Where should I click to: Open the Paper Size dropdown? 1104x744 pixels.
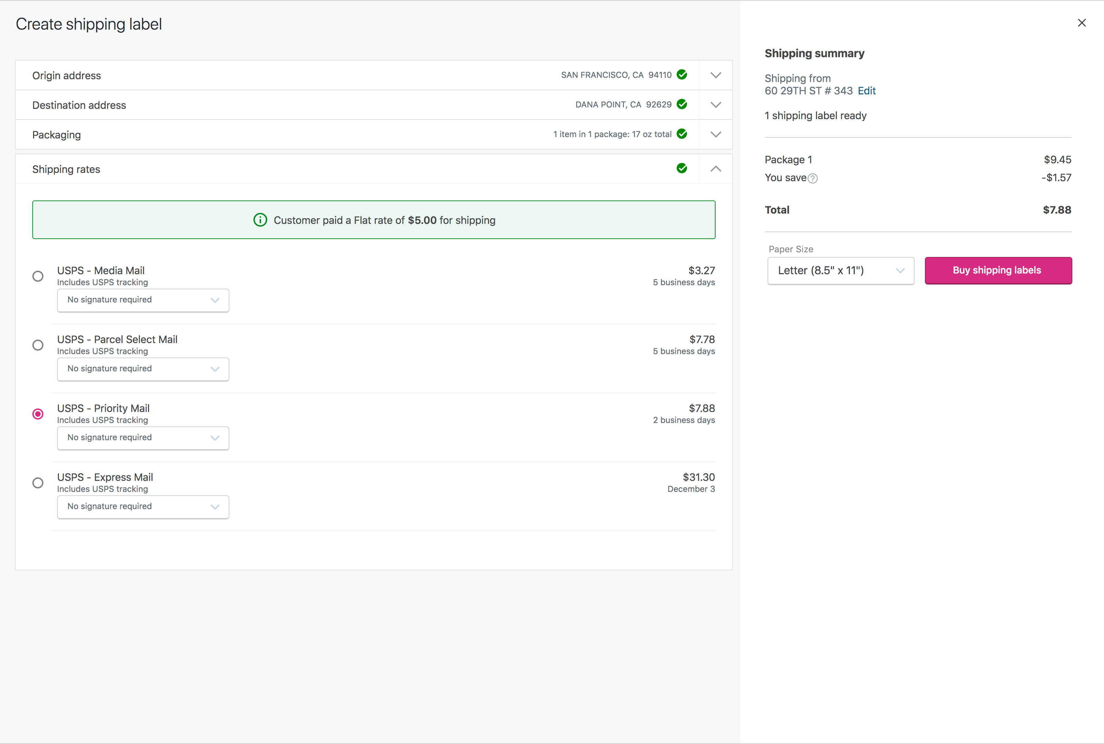[841, 271]
